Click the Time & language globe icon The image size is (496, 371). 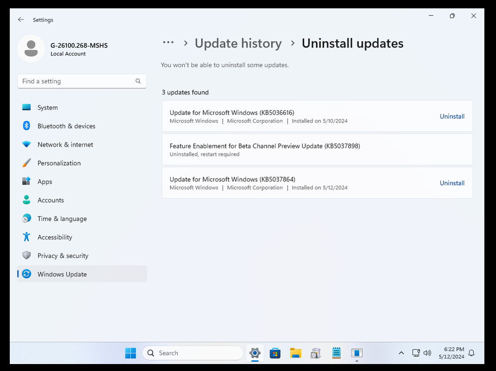26,218
